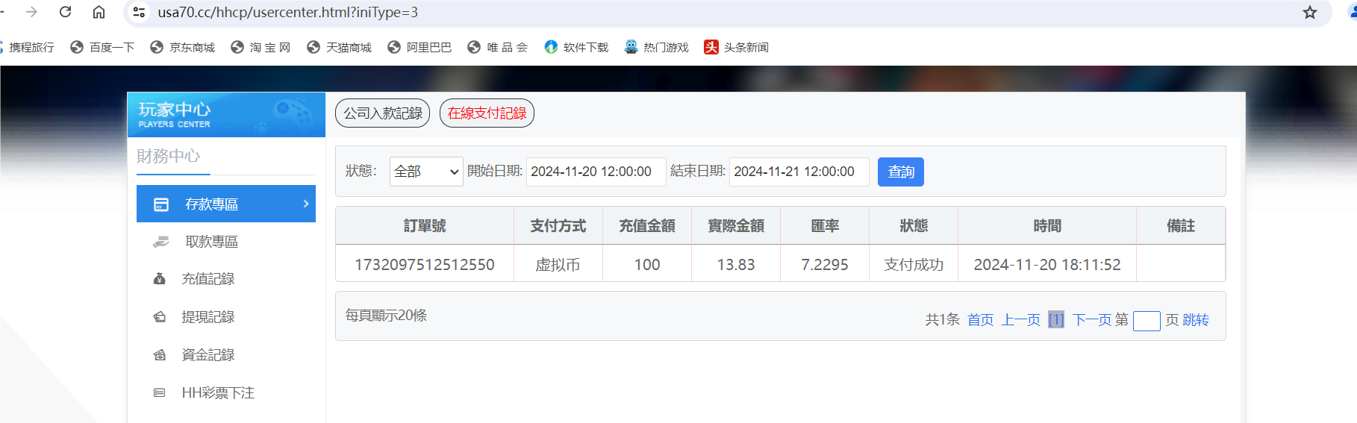Go to 首页 in pagination
This screenshot has height=423, width=1357.
(980, 320)
